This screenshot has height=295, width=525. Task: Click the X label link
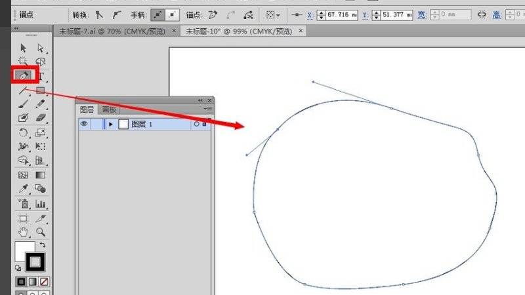tap(310, 15)
